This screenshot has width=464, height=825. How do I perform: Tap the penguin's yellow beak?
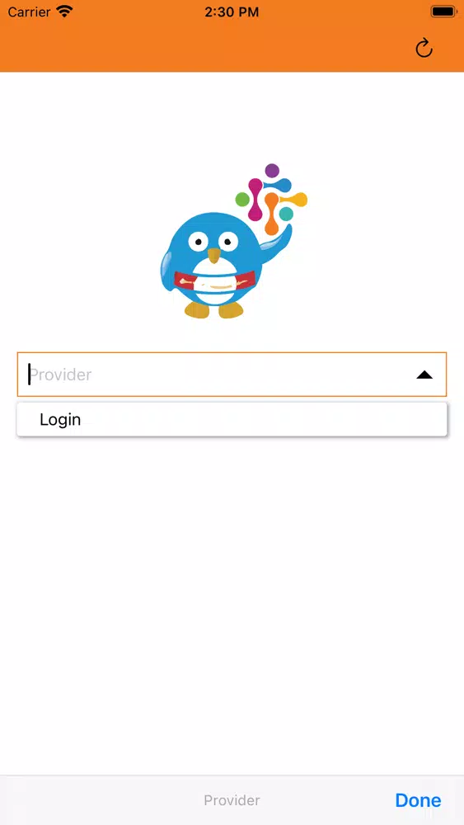214,255
